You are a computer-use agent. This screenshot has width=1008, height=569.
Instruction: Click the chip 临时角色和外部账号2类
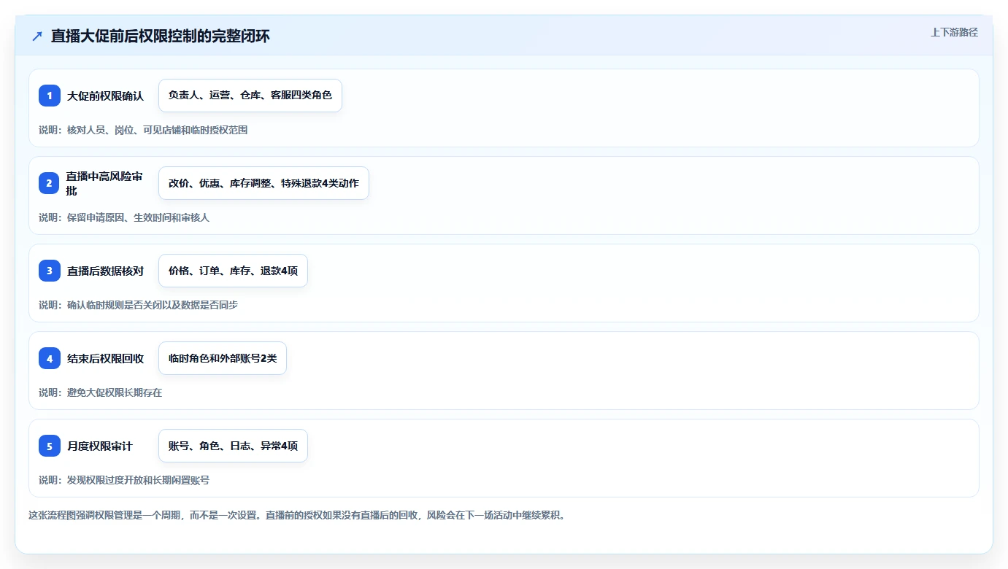click(223, 358)
